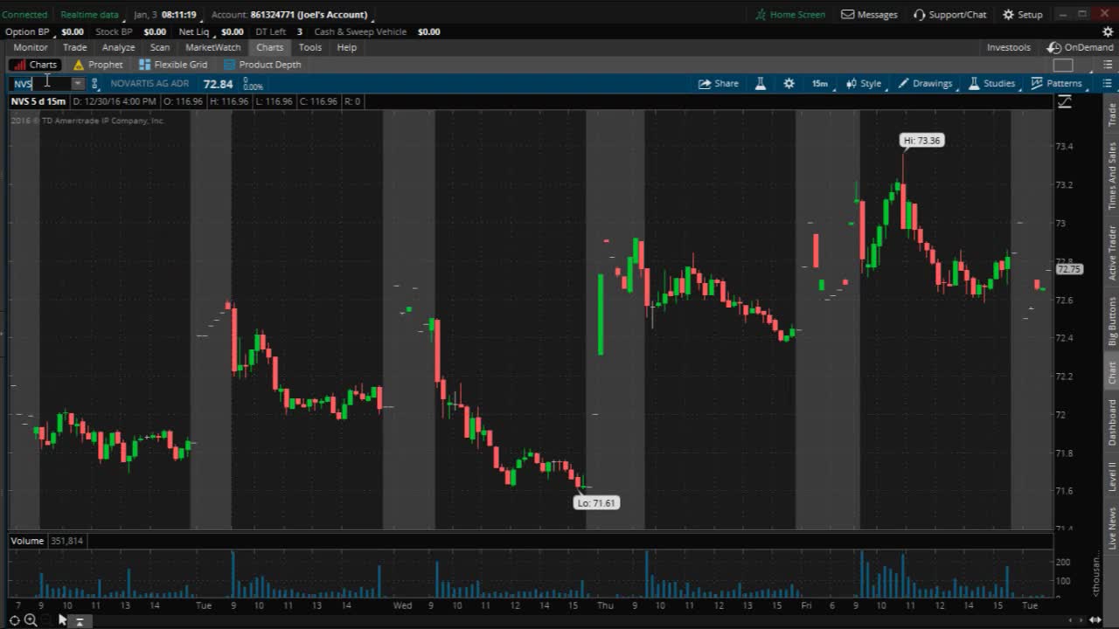
Task: Open the Level II side tab
Action: click(x=1112, y=477)
